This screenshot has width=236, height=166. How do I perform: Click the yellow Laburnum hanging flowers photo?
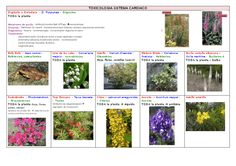(119, 128)
